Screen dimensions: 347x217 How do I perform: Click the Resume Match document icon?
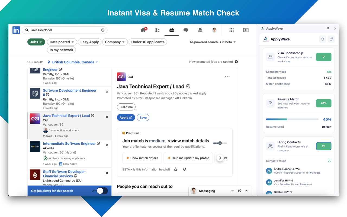click(270, 103)
